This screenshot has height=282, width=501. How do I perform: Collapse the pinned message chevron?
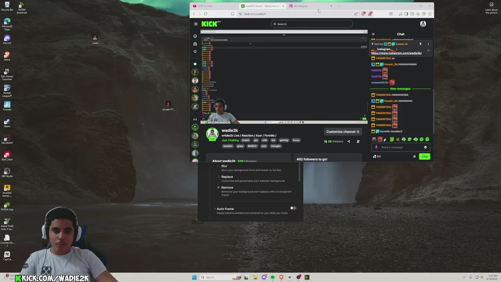[428, 50]
